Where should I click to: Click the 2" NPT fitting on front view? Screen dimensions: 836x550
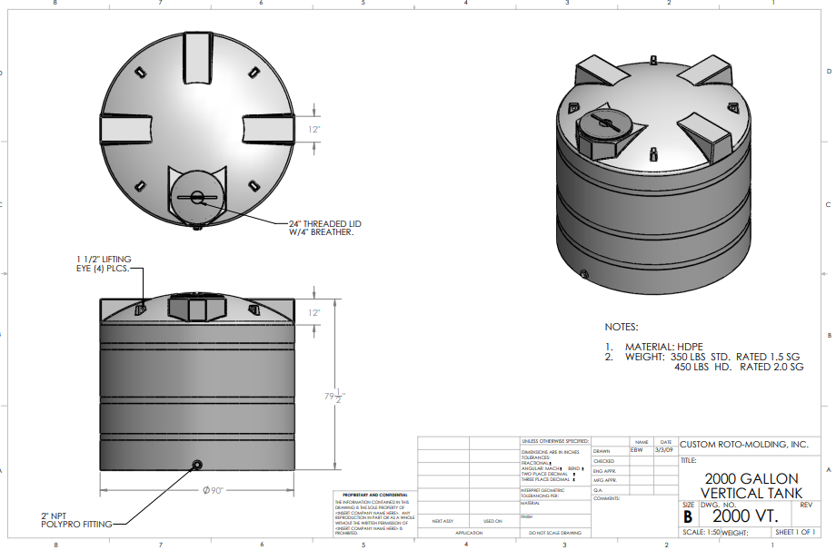coord(196,466)
